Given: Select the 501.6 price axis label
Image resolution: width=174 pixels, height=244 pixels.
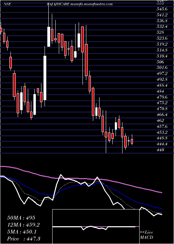Looking at the screenshot, I should [x=162, y=68].
